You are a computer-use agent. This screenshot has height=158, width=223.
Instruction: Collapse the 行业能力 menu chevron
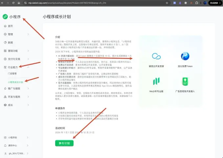tap(28, 67)
